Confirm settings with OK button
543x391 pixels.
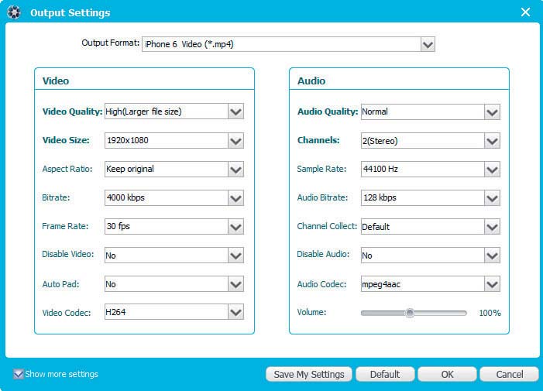coord(447,374)
